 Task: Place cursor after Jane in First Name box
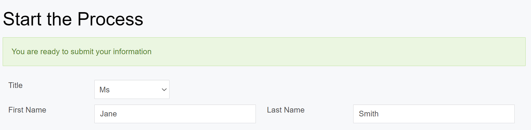click(x=118, y=114)
